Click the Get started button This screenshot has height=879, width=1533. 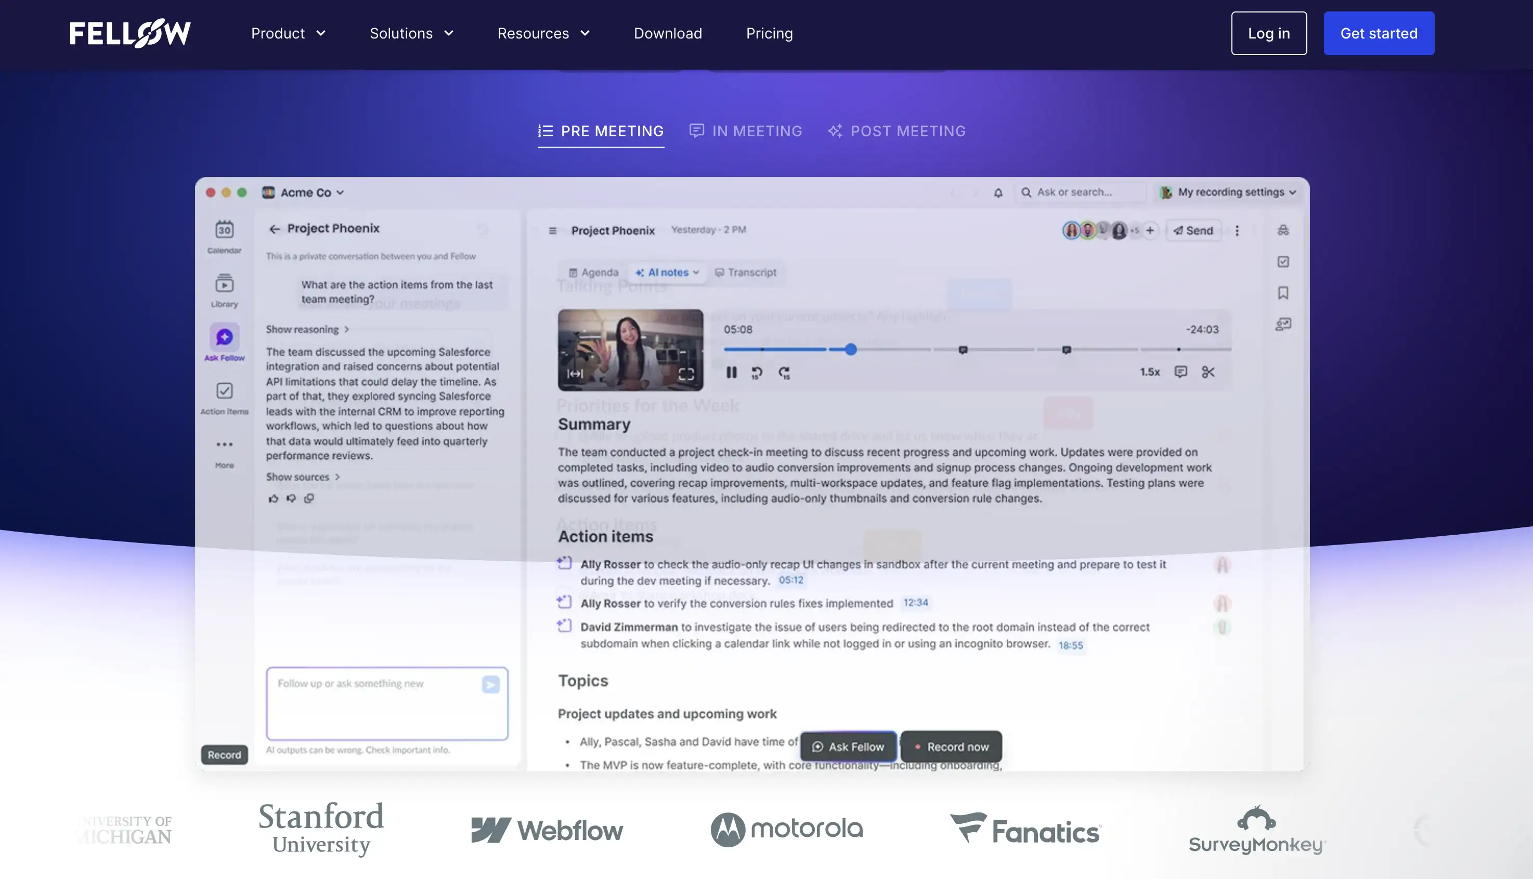point(1379,33)
